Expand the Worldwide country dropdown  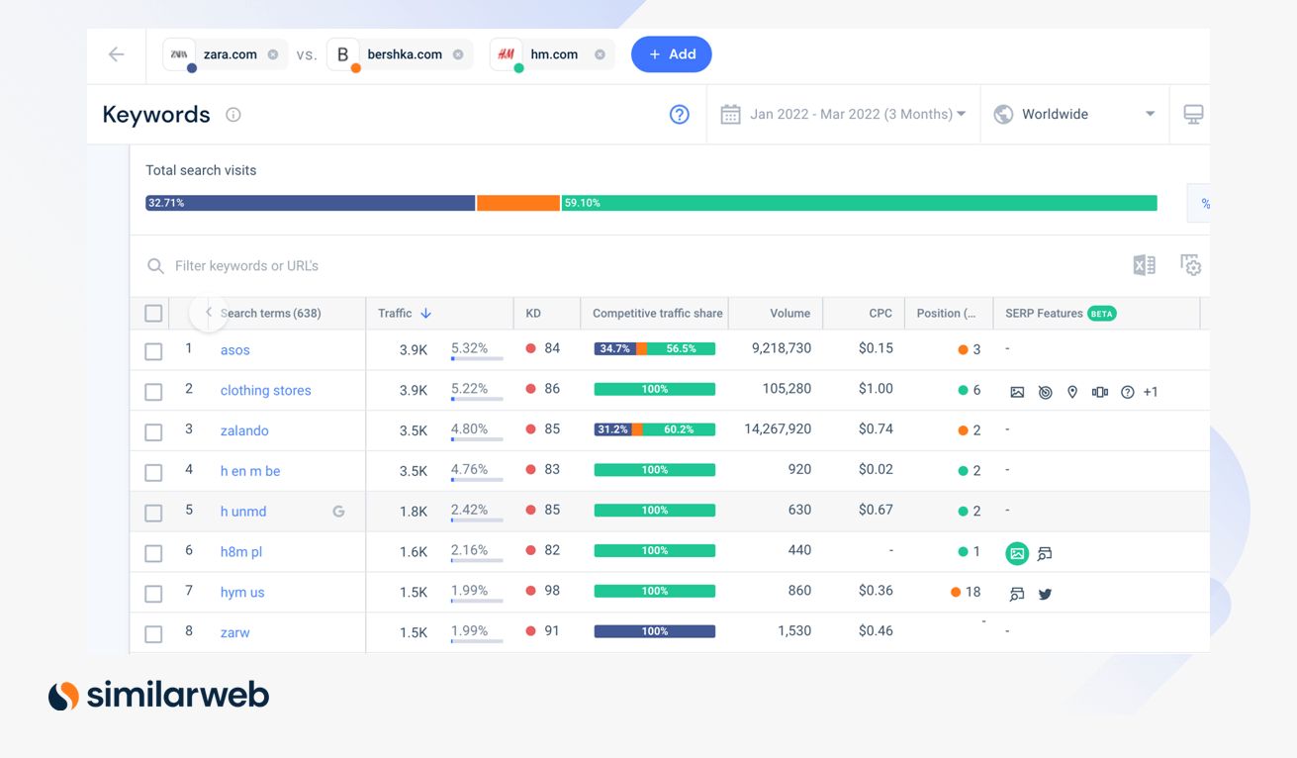coord(1074,115)
